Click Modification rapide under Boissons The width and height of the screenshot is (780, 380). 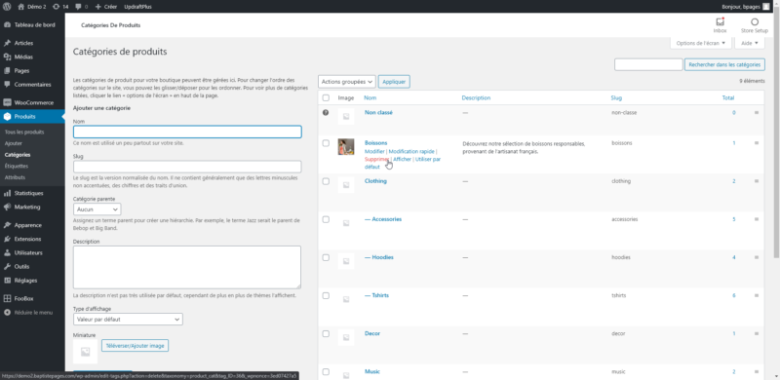[411, 151]
